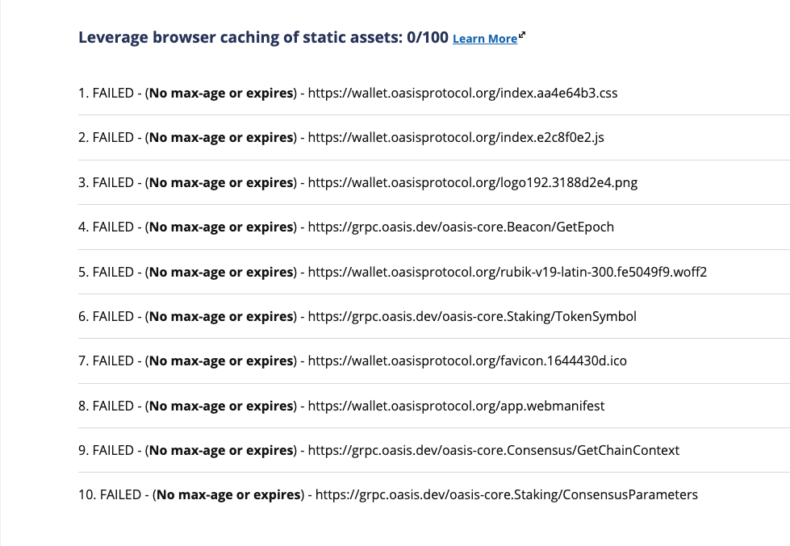Click '1. FAILED' status in first row

(x=106, y=94)
